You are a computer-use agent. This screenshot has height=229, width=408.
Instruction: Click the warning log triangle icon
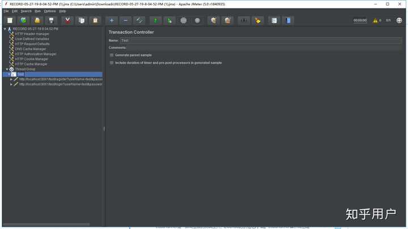tap(375, 20)
